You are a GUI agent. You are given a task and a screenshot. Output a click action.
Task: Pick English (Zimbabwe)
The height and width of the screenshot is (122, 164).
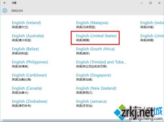coord(30,103)
